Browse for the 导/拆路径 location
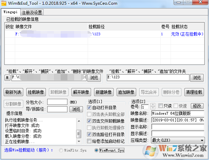The image size is (209, 160). pyautogui.click(x=76, y=109)
